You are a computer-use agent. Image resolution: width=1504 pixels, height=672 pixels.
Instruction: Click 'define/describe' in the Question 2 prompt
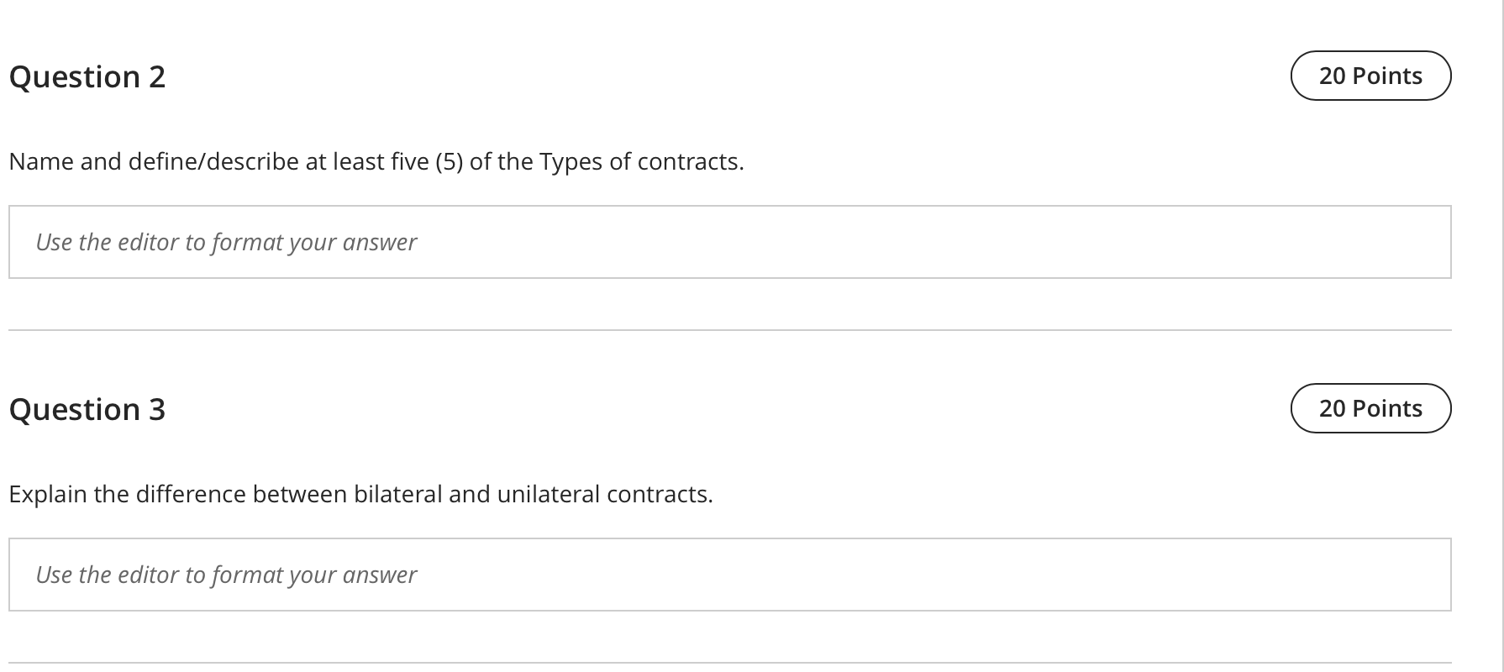[213, 161]
